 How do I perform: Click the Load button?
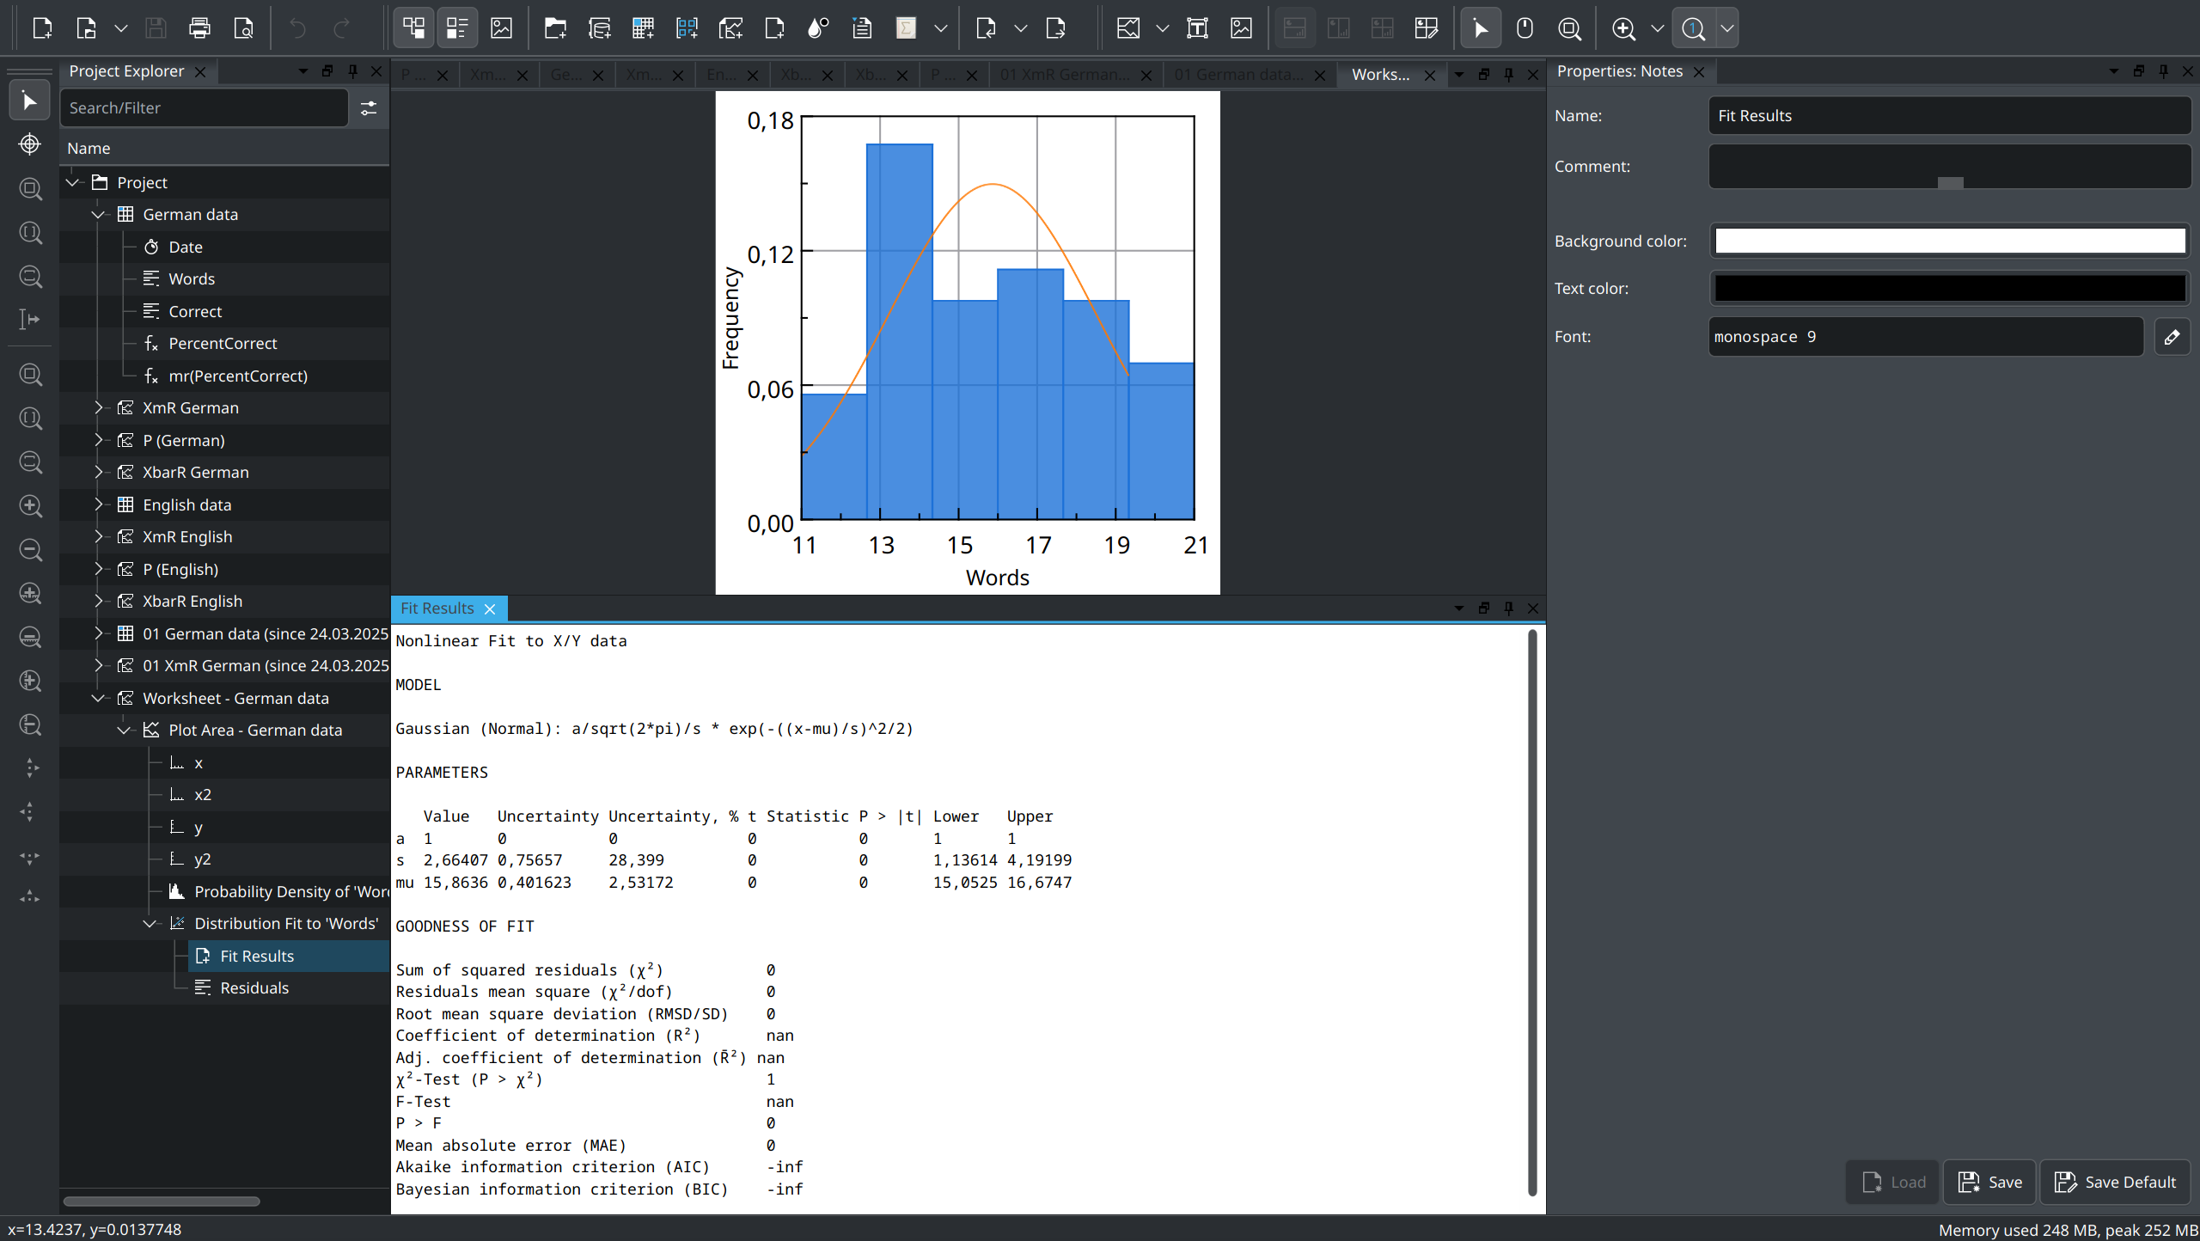[1893, 1182]
